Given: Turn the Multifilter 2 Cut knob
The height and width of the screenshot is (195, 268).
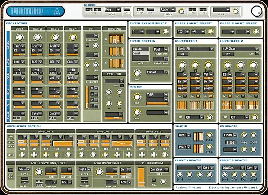Looking at the screenshot, I should pyautogui.click(x=227, y=65).
